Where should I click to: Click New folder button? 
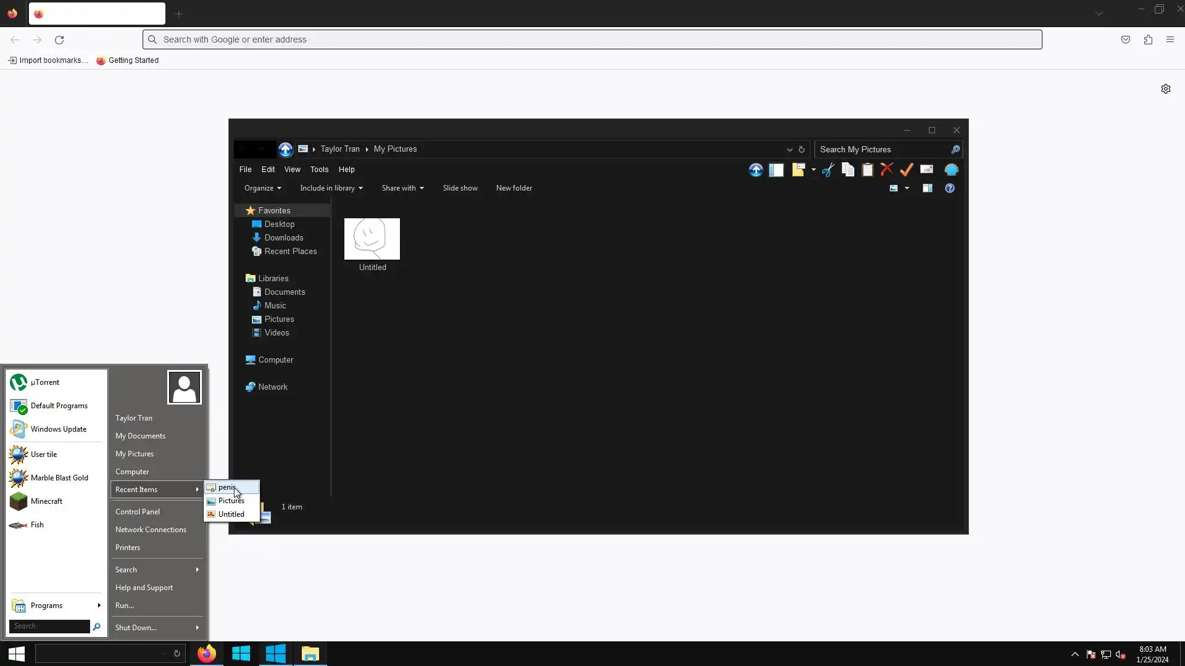point(513,188)
